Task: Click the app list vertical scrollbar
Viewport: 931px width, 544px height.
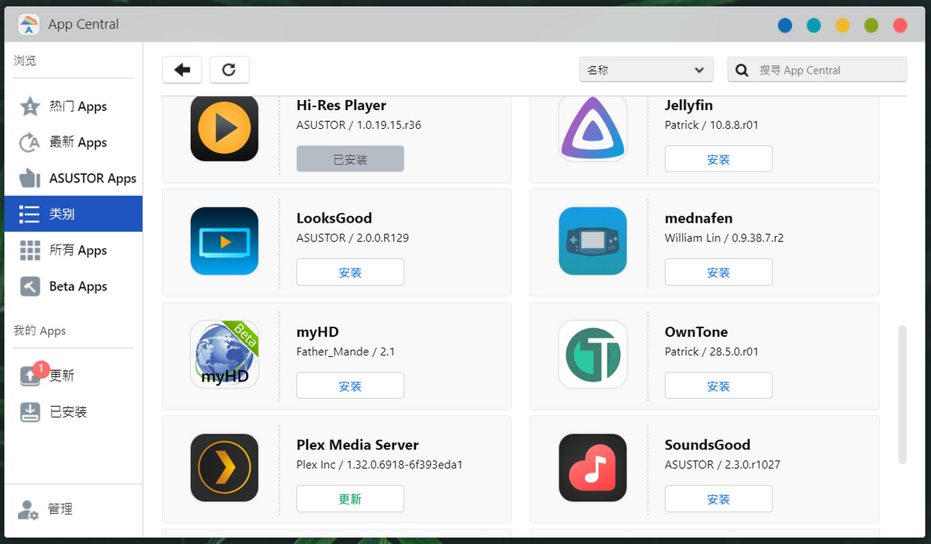Action: pos(902,395)
